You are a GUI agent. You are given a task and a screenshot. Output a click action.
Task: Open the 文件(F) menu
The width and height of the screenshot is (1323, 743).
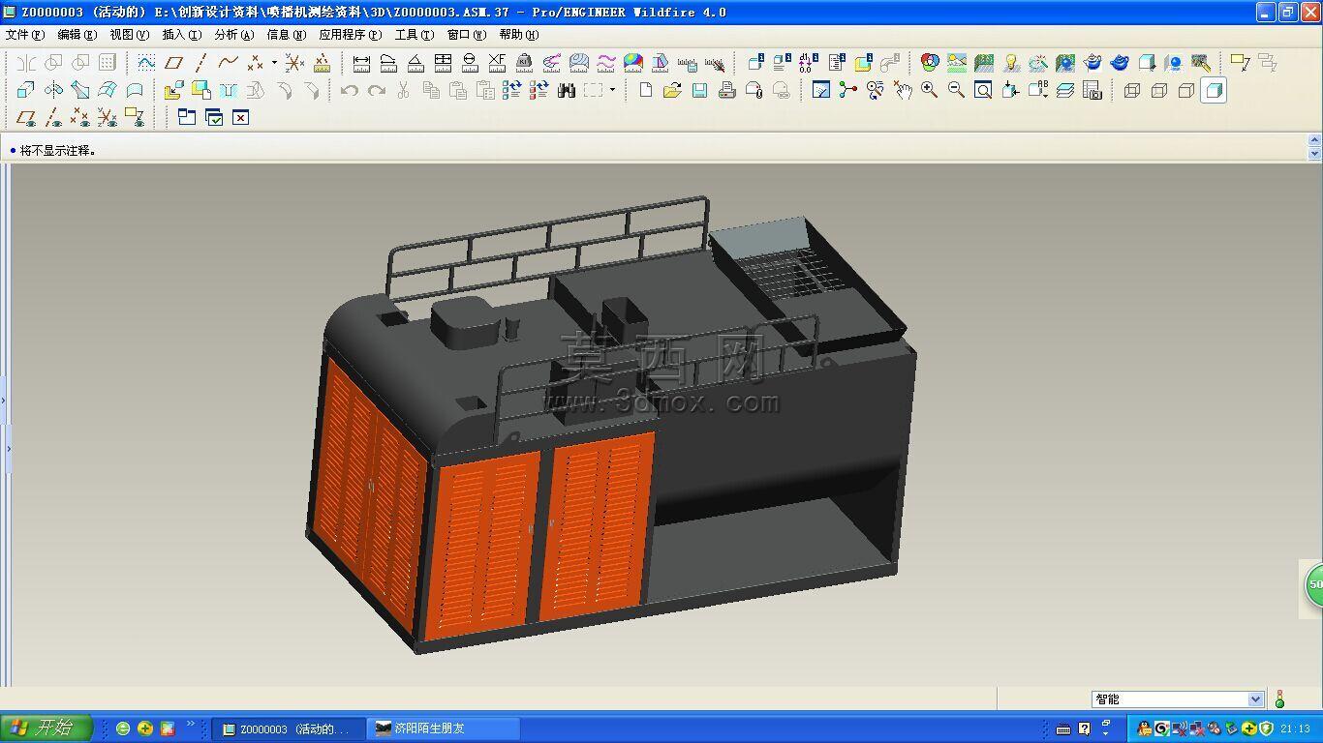(x=24, y=35)
